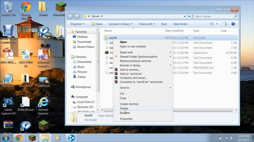Click the refresh button beside address bar
Image resolution: width=254 pixels, height=142 pixels.
pos(189,16)
